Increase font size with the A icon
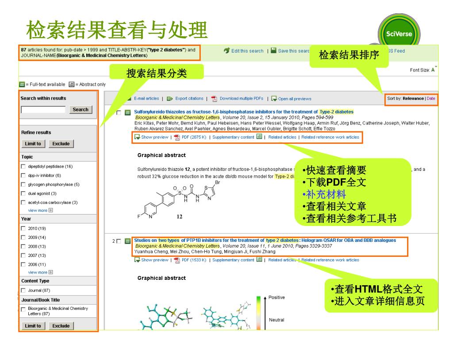The width and height of the screenshot is (453, 339). click(x=433, y=70)
